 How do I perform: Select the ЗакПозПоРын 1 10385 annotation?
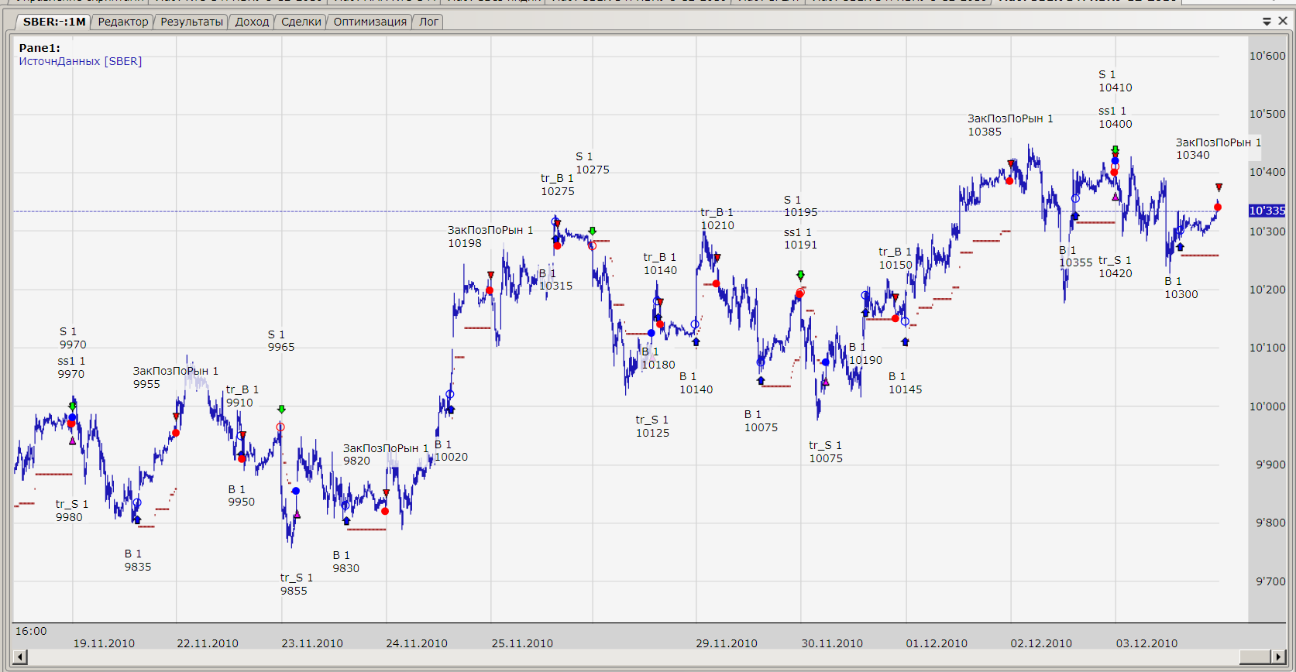click(x=1009, y=125)
